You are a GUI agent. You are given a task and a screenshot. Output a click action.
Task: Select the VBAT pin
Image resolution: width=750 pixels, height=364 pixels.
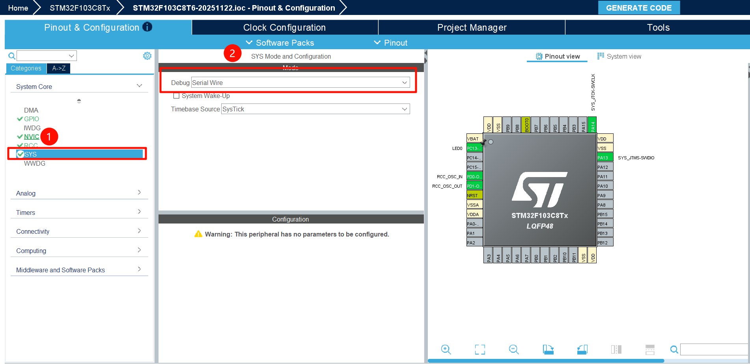point(474,139)
